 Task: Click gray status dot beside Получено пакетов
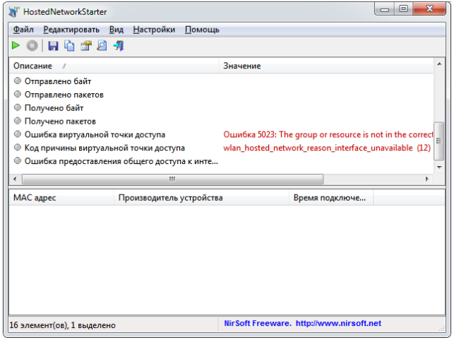tap(18, 121)
